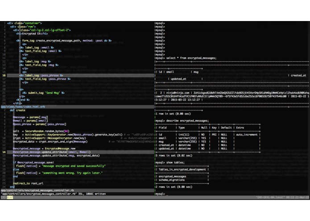Click the ActiveSupport::KeyGenerator key line
310x221 pixels.
point(68,135)
